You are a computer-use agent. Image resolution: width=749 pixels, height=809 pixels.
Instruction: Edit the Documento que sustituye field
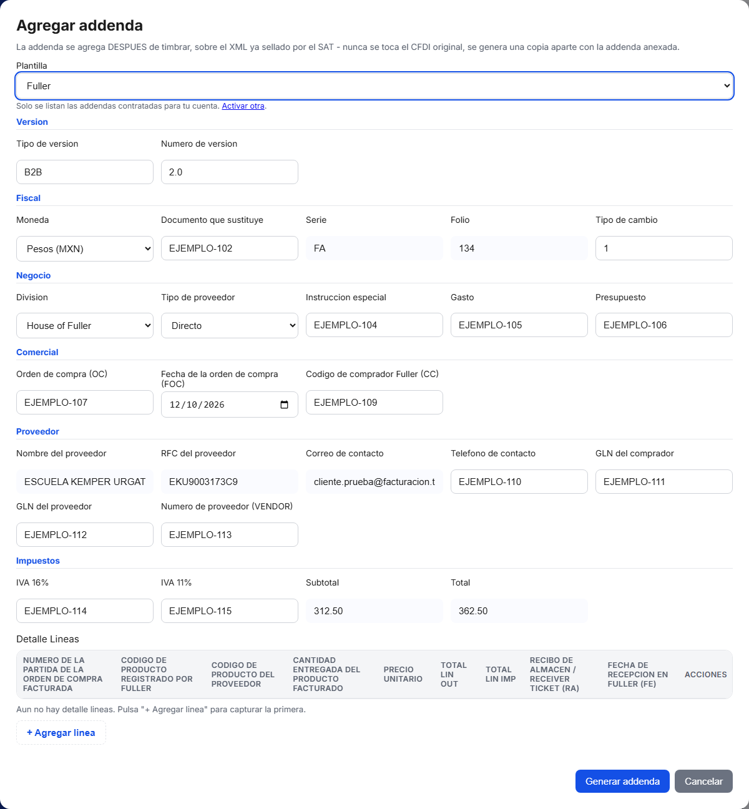230,248
